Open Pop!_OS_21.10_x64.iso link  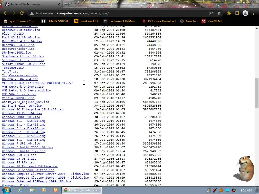tap(21, 37)
